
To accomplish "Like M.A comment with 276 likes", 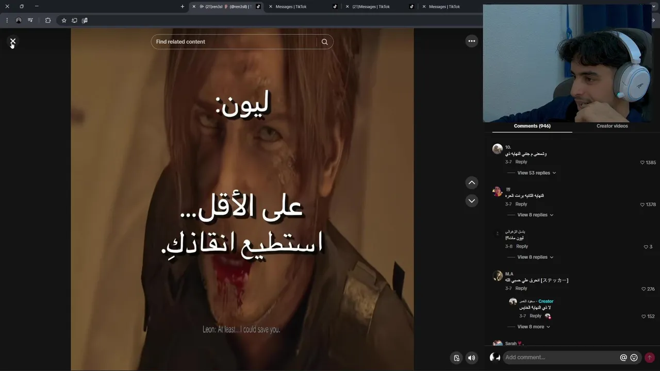I will pos(643,289).
